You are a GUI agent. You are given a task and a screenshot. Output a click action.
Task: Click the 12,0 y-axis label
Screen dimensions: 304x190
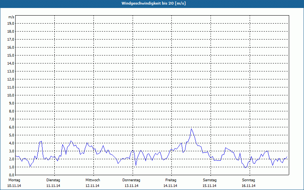[10, 79]
